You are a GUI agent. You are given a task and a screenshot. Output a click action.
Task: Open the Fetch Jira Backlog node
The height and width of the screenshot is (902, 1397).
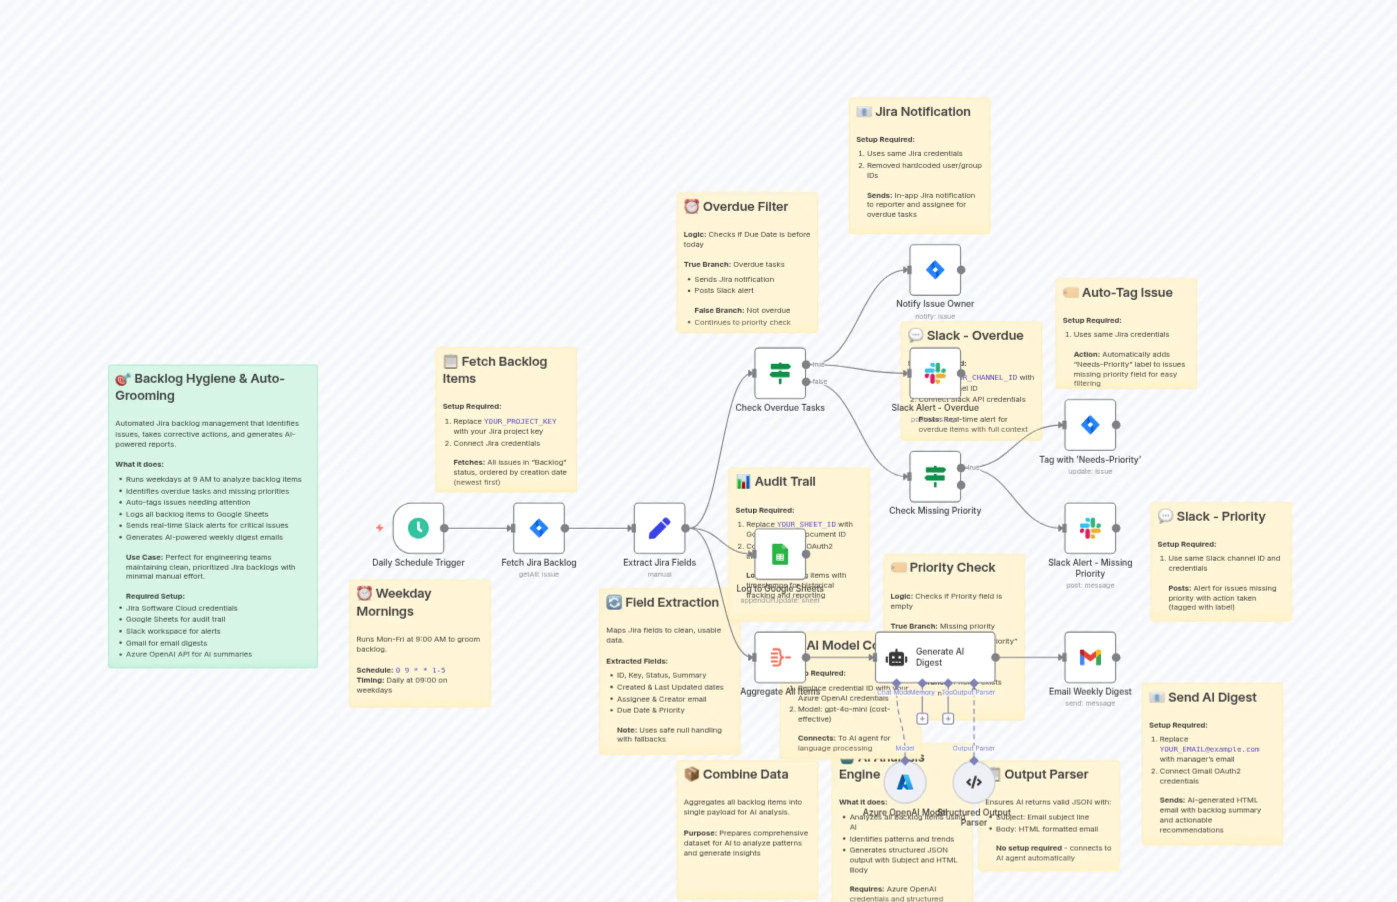pos(538,528)
